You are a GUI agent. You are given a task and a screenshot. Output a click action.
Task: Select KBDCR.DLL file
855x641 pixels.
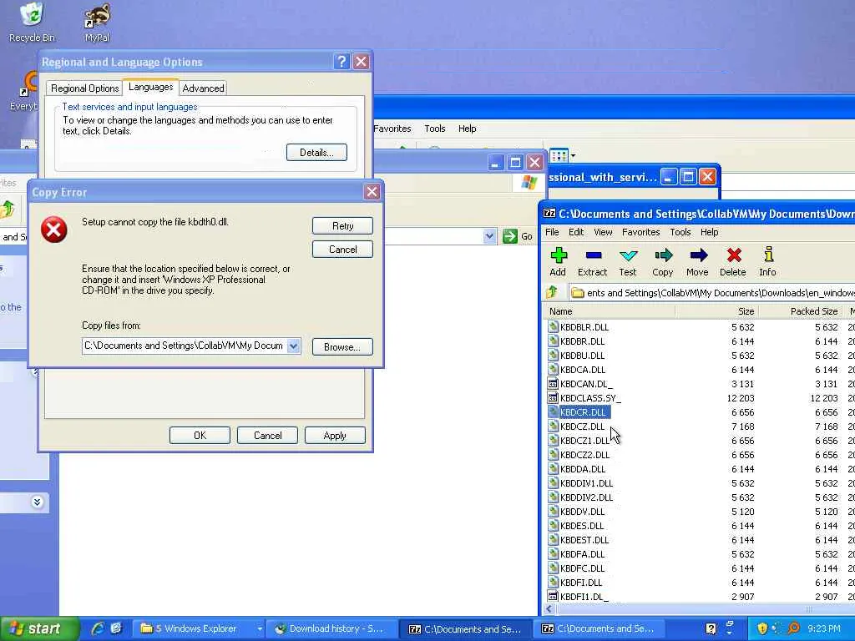click(582, 412)
